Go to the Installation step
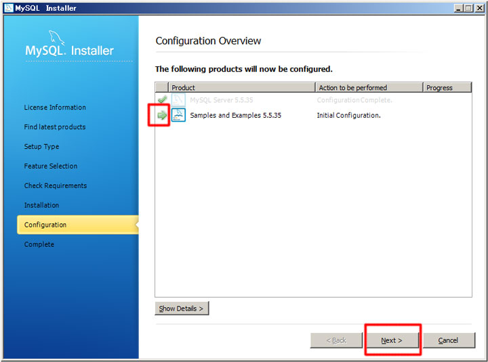488x362 pixels. click(x=42, y=205)
